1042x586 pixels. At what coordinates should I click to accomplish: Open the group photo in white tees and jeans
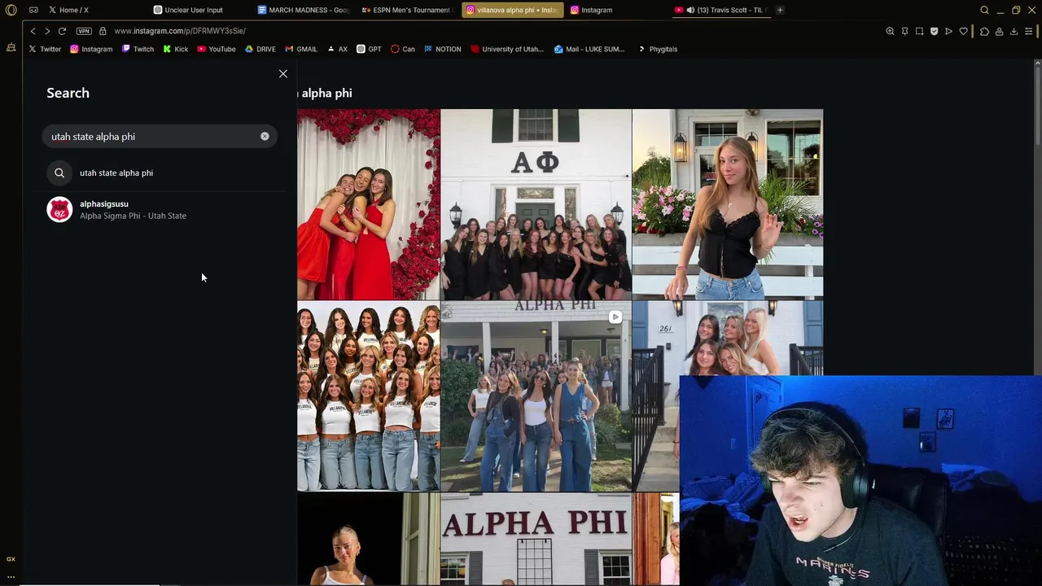tap(369, 396)
